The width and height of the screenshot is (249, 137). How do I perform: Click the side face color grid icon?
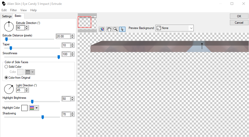pyautogui.click(x=28, y=72)
